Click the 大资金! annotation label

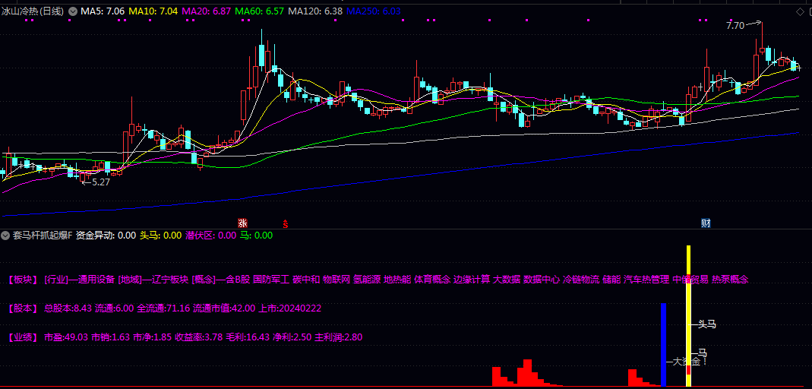tap(689, 362)
